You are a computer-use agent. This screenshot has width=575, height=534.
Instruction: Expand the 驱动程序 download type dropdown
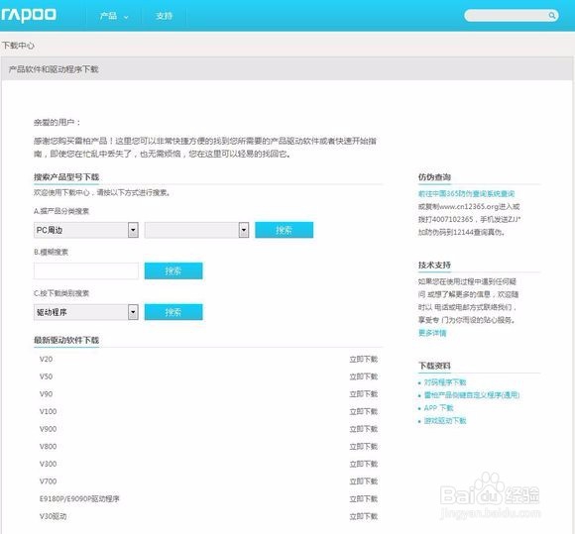[x=86, y=312]
